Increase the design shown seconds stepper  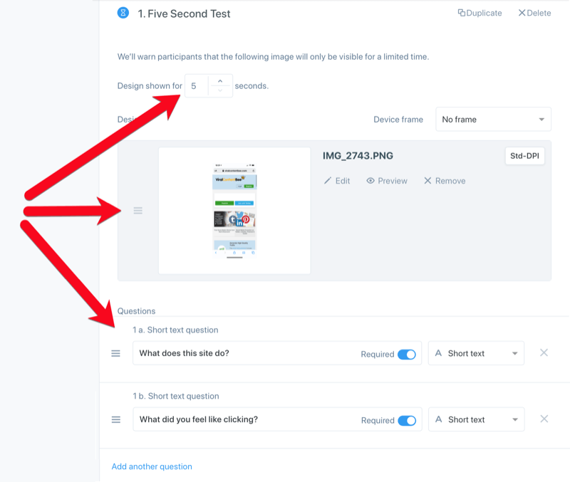(220, 80)
